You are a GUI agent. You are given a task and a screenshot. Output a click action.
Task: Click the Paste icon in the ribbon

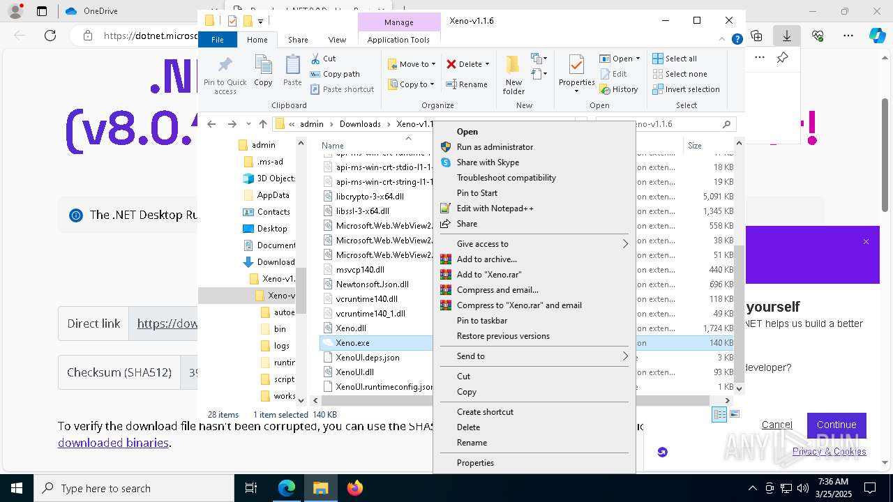[292, 66]
